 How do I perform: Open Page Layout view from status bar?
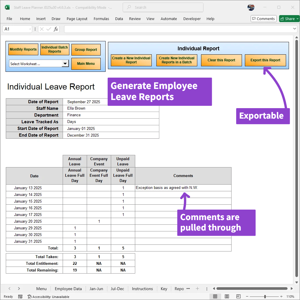tap(227, 296)
